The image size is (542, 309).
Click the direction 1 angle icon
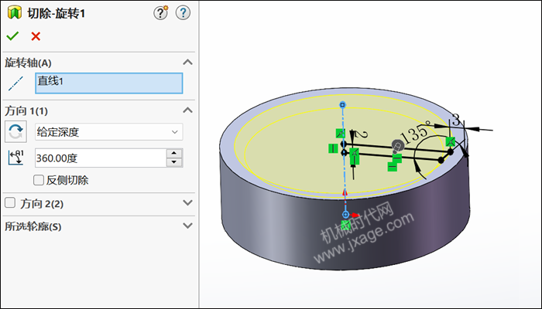click(x=15, y=158)
